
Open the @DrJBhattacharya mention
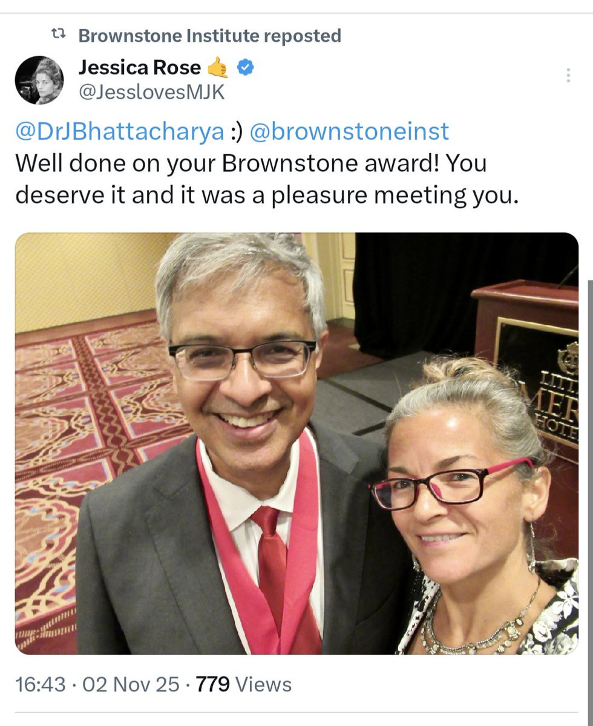click(119, 131)
